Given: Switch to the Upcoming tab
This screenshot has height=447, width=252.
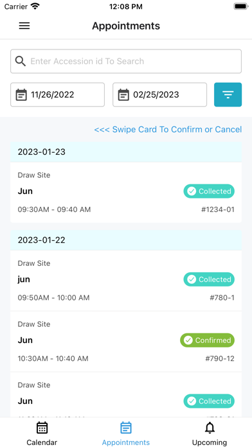Looking at the screenshot, I should coord(210,434).
